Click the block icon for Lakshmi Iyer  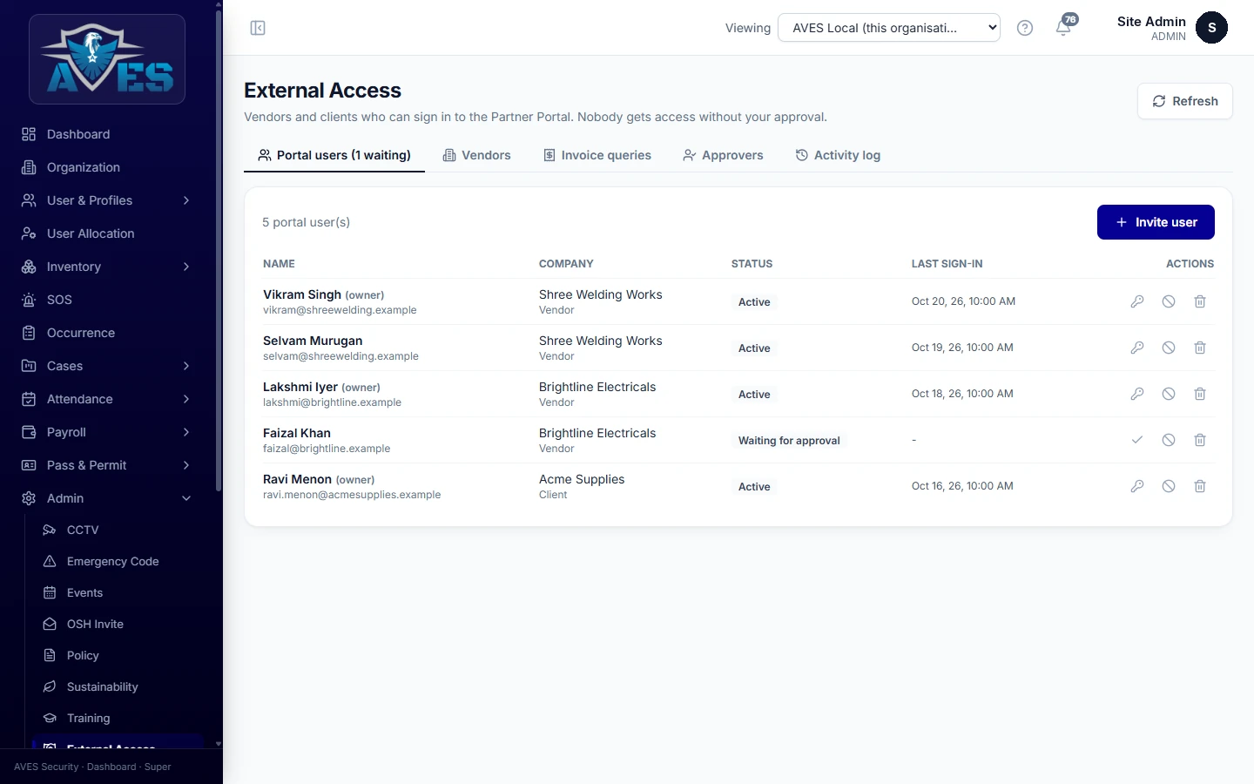[1169, 394]
